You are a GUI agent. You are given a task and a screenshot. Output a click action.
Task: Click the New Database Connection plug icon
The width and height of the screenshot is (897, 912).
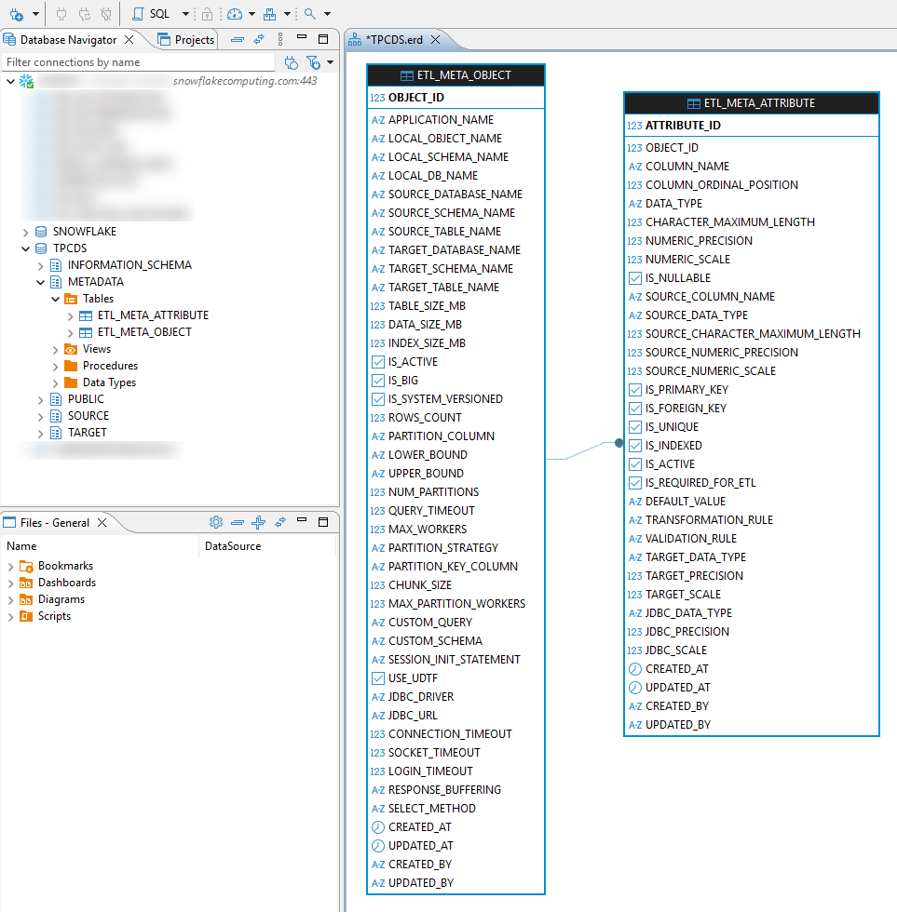[18, 14]
